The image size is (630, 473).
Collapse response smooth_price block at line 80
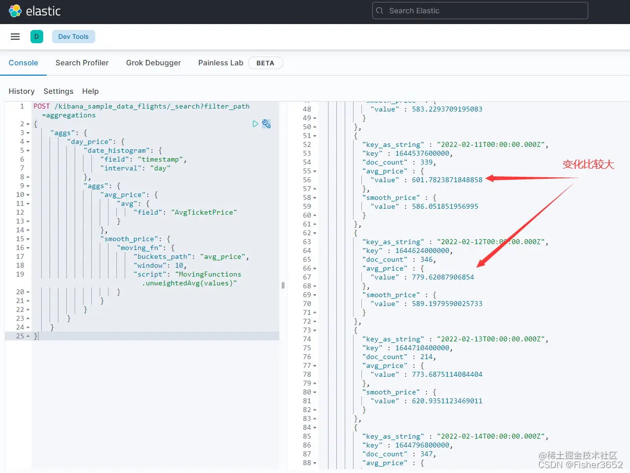(x=315, y=392)
